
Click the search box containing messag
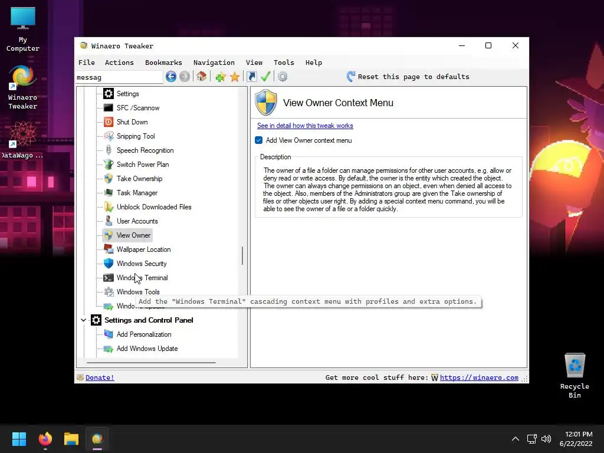[119, 77]
